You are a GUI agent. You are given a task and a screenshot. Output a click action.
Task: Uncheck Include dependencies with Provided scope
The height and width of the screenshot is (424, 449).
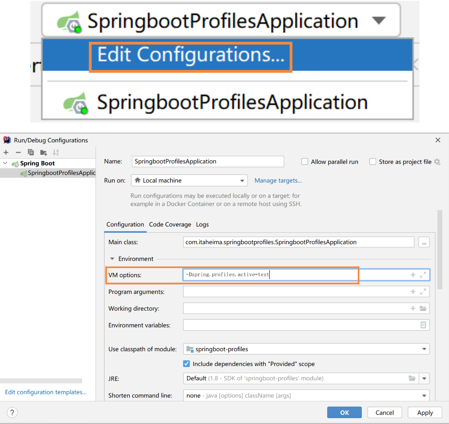point(186,364)
